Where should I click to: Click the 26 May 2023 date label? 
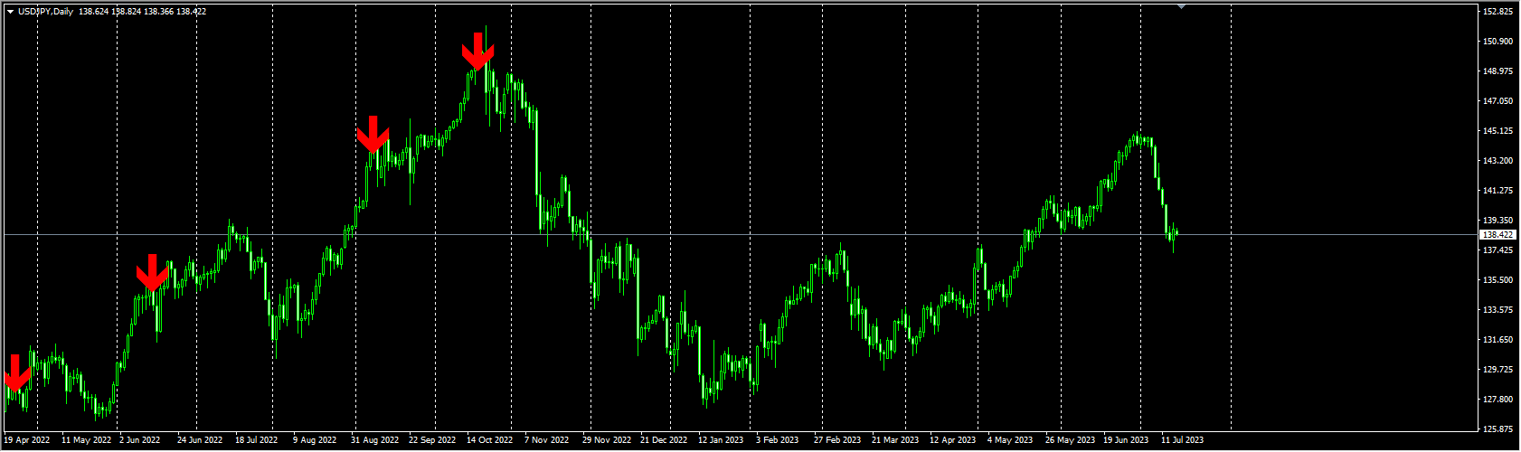(x=1070, y=440)
